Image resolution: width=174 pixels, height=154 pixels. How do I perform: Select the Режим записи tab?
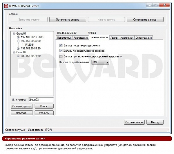tap(99, 37)
